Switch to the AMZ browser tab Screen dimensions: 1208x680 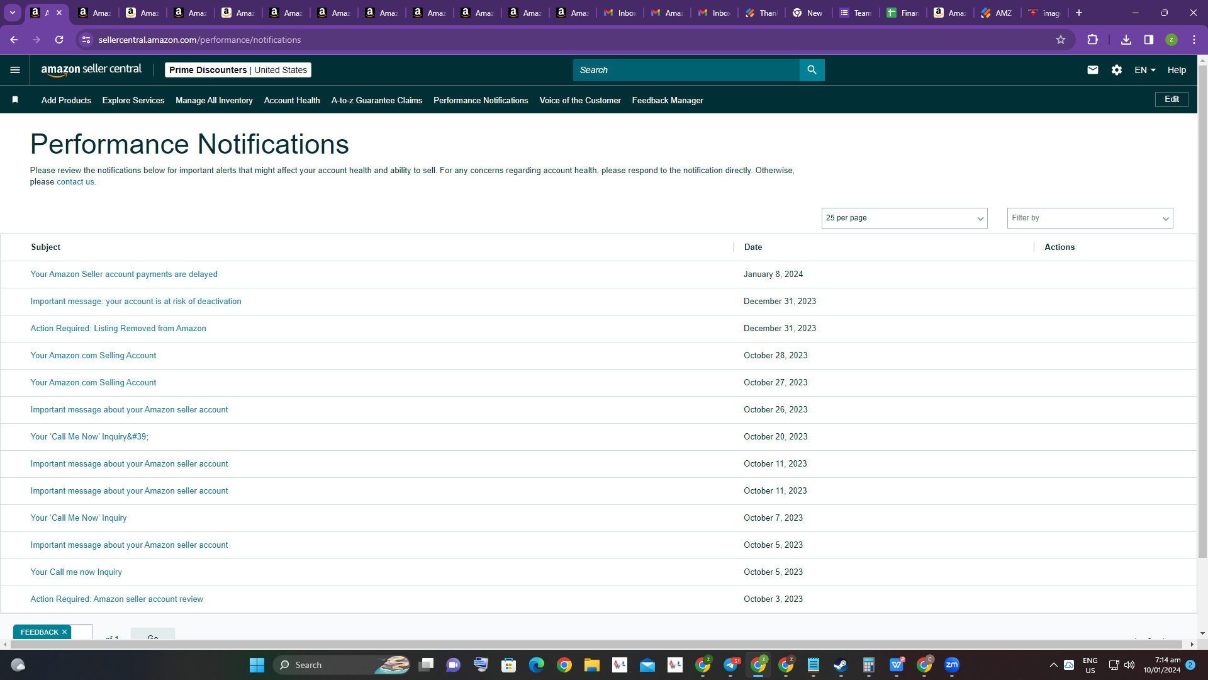point(998,13)
